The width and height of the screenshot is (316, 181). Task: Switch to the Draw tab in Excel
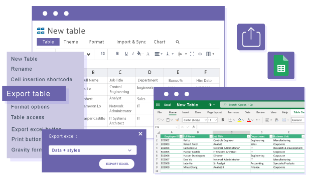coord(198,112)
